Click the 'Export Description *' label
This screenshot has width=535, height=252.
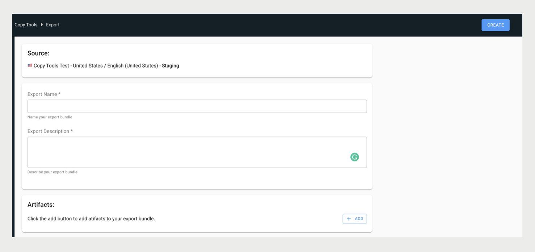click(x=50, y=131)
